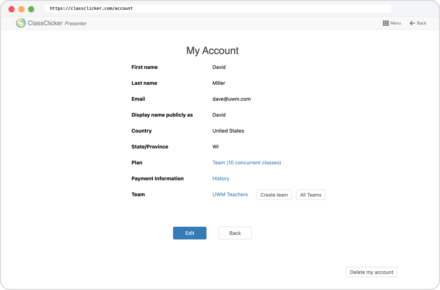This screenshot has height=290, width=440.
Task: Click the Display name publicly as label
Action: (x=162, y=115)
